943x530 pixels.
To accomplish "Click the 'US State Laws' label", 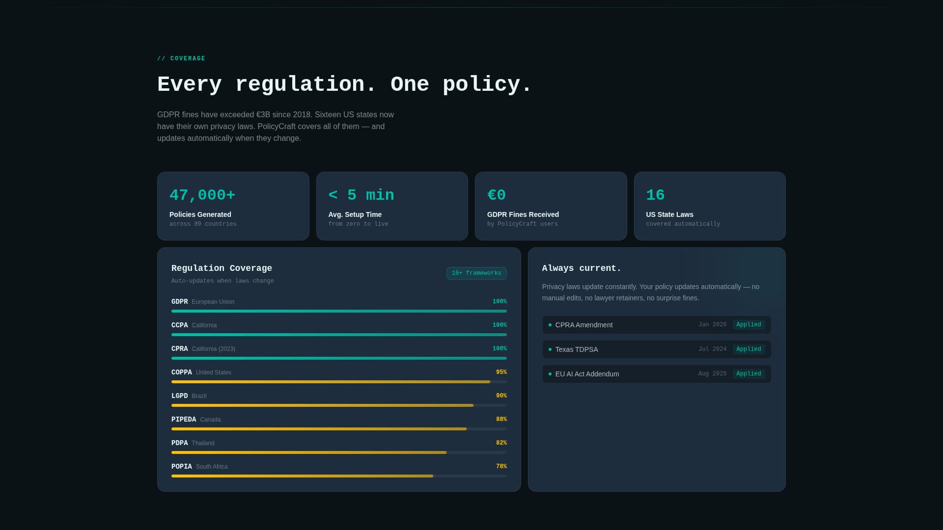I will click(670, 214).
